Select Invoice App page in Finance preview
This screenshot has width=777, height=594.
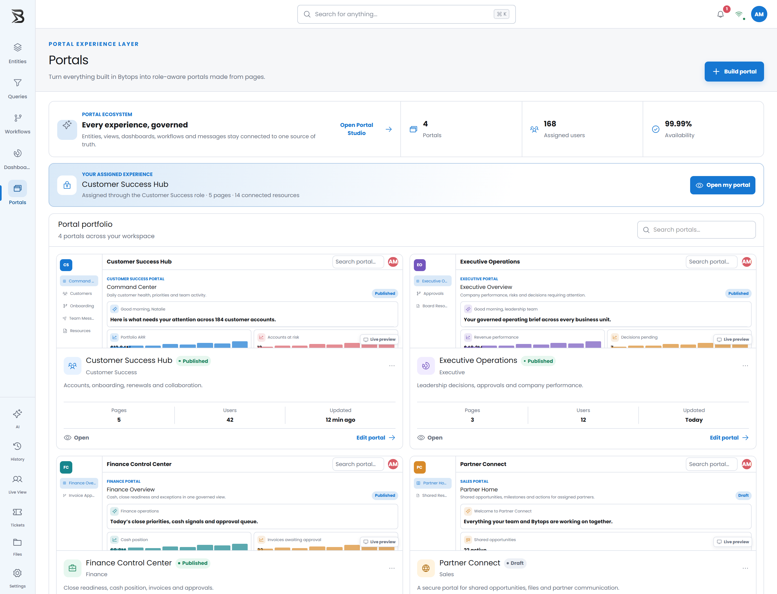[x=79, y=495]
